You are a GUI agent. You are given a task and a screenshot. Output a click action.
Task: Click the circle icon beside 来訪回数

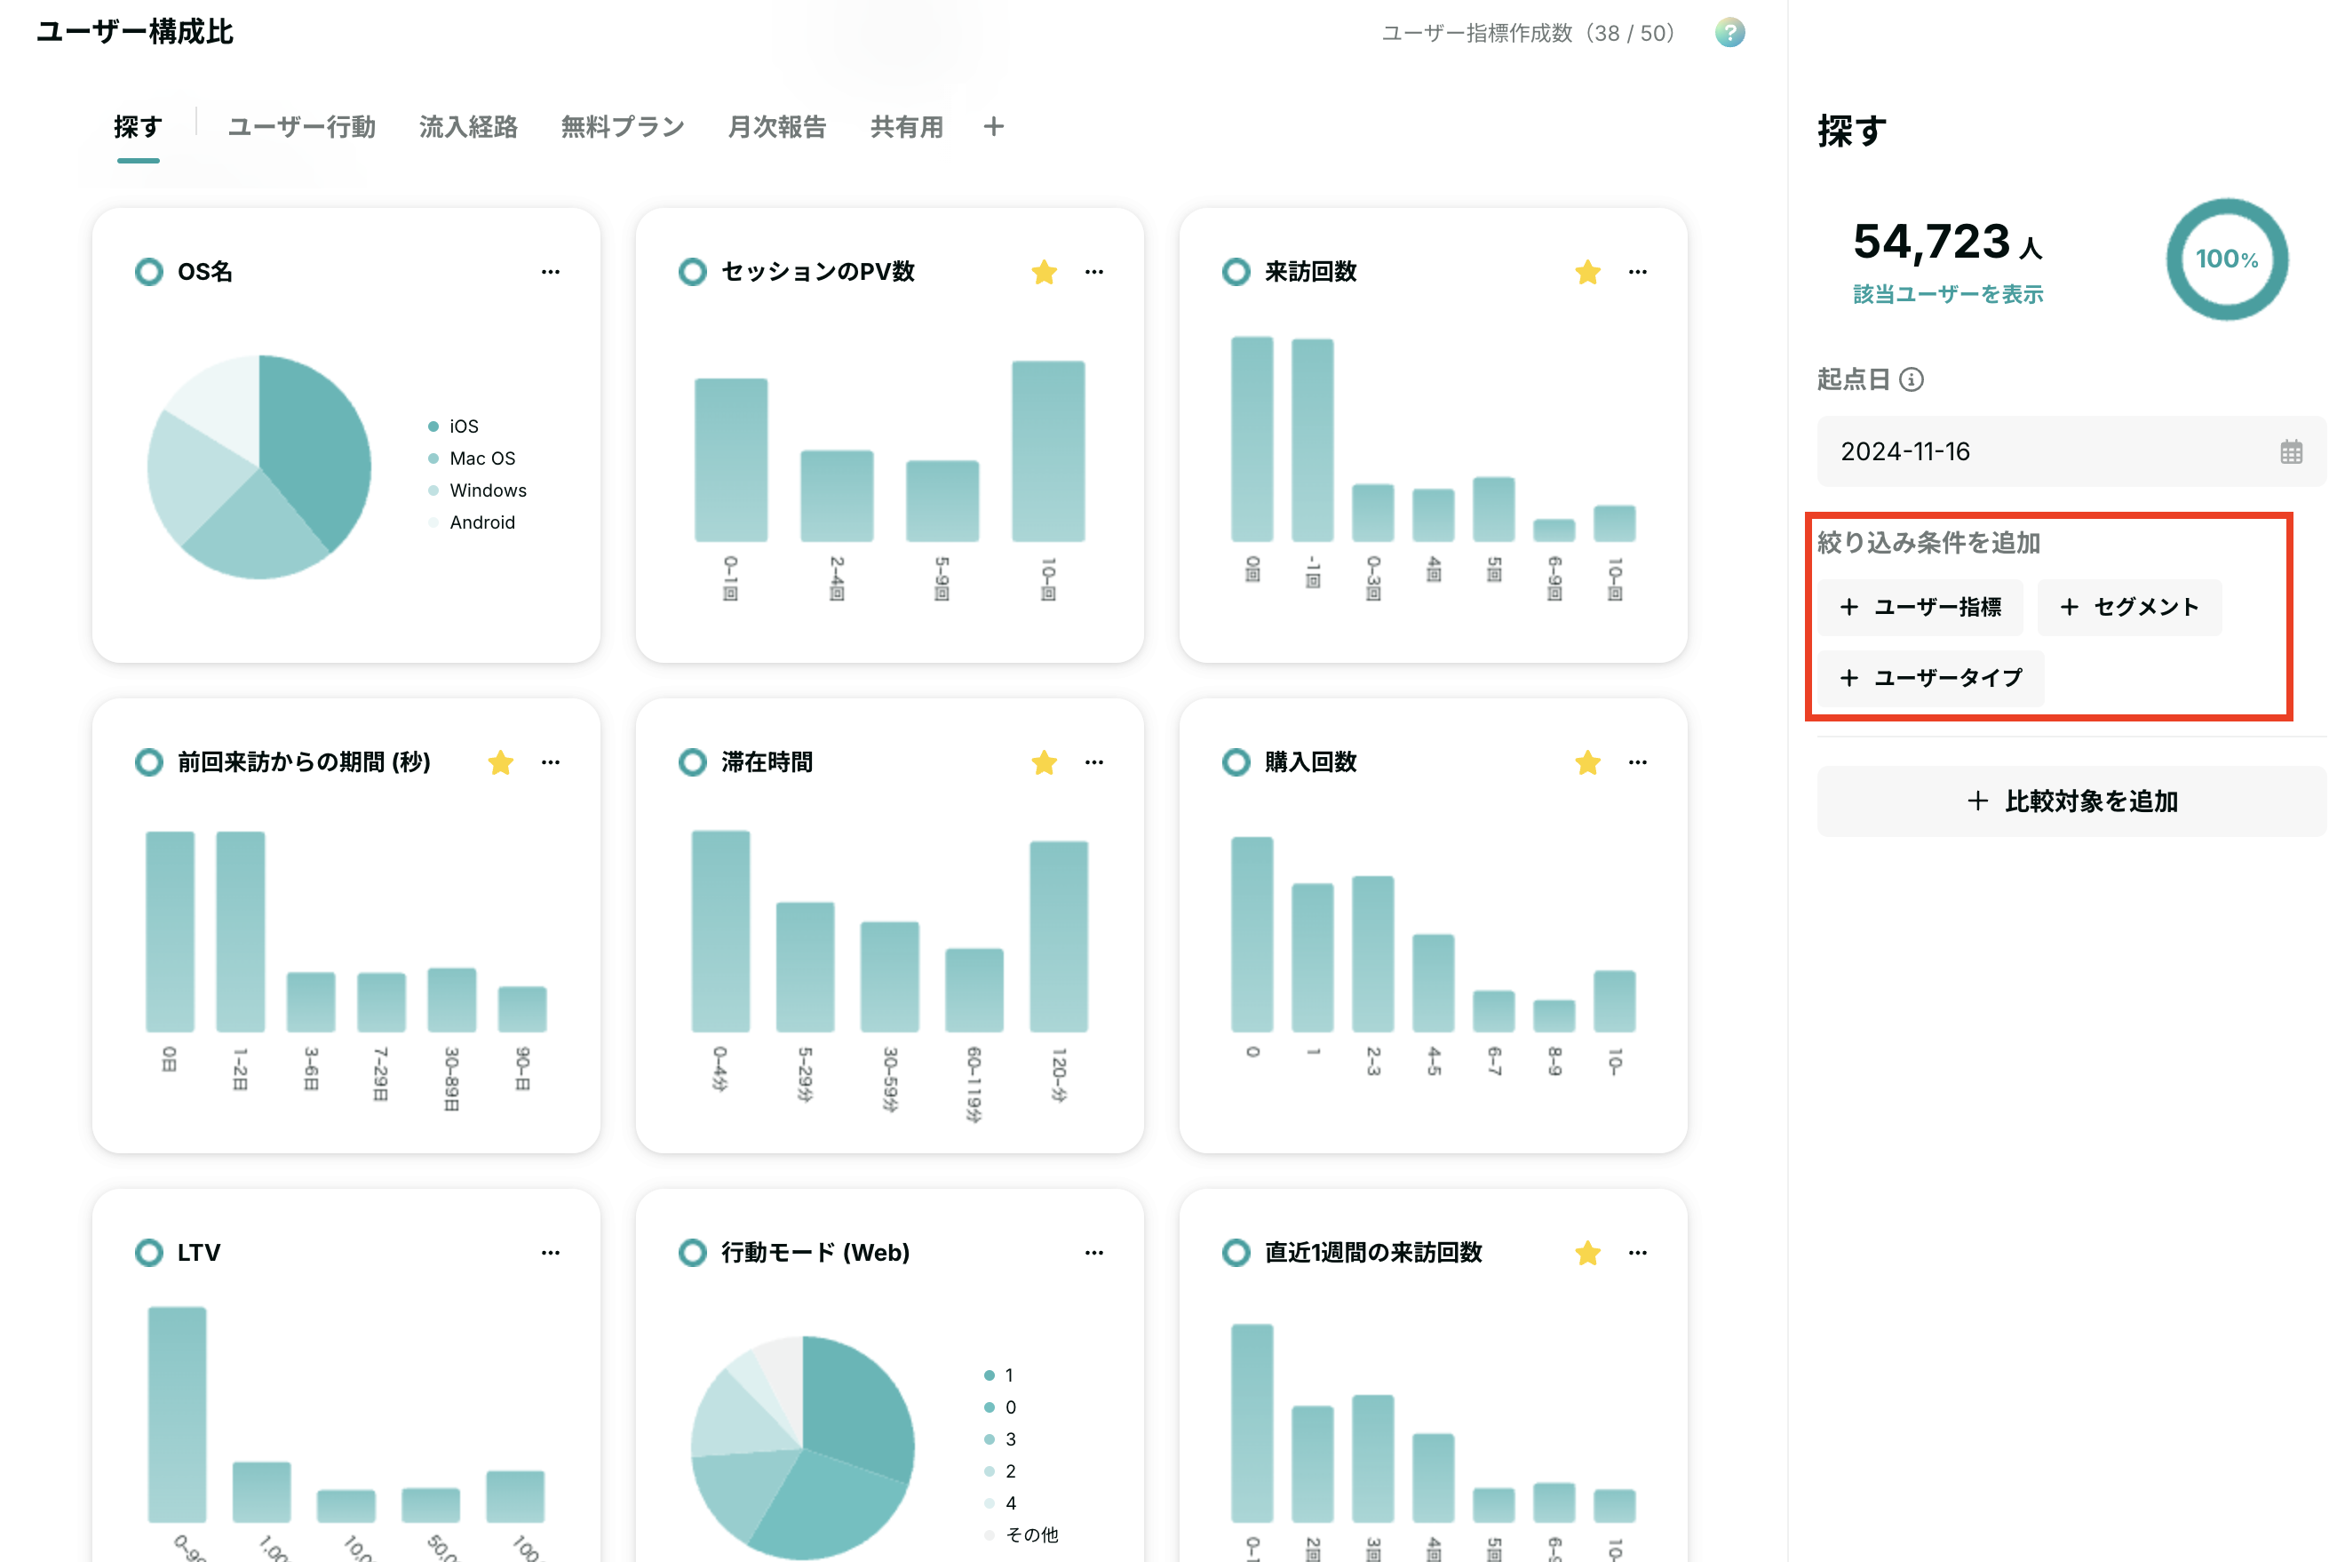pos(1236,272)
